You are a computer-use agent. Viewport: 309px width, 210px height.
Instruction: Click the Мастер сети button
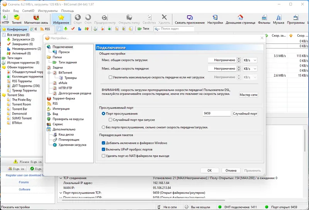point(248,95)
